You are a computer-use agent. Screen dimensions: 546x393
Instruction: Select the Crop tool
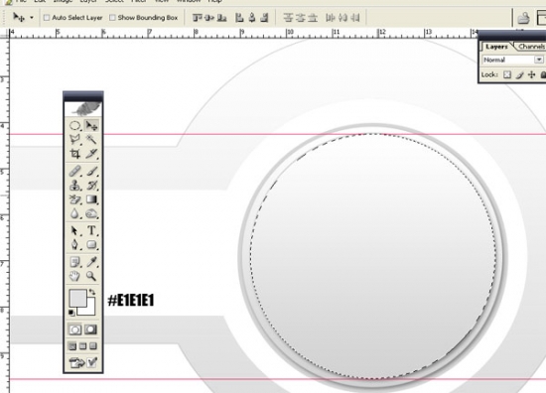[74, 154]
